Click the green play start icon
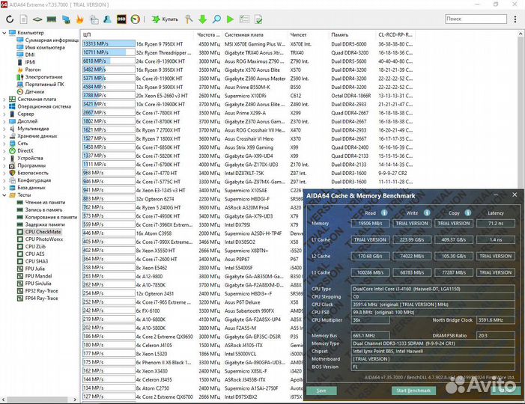 tap(231, 19)
